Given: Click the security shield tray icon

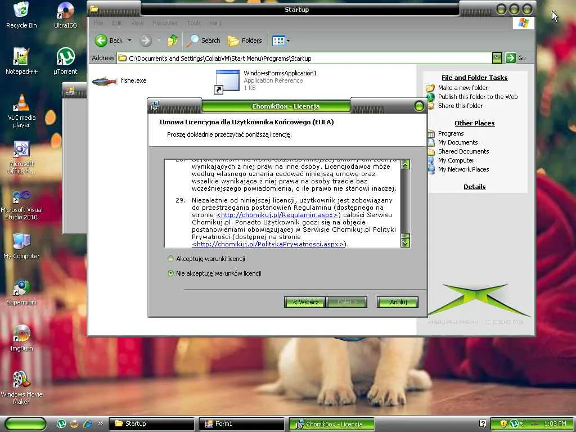Looking at the screenshot, I should 503,424.
